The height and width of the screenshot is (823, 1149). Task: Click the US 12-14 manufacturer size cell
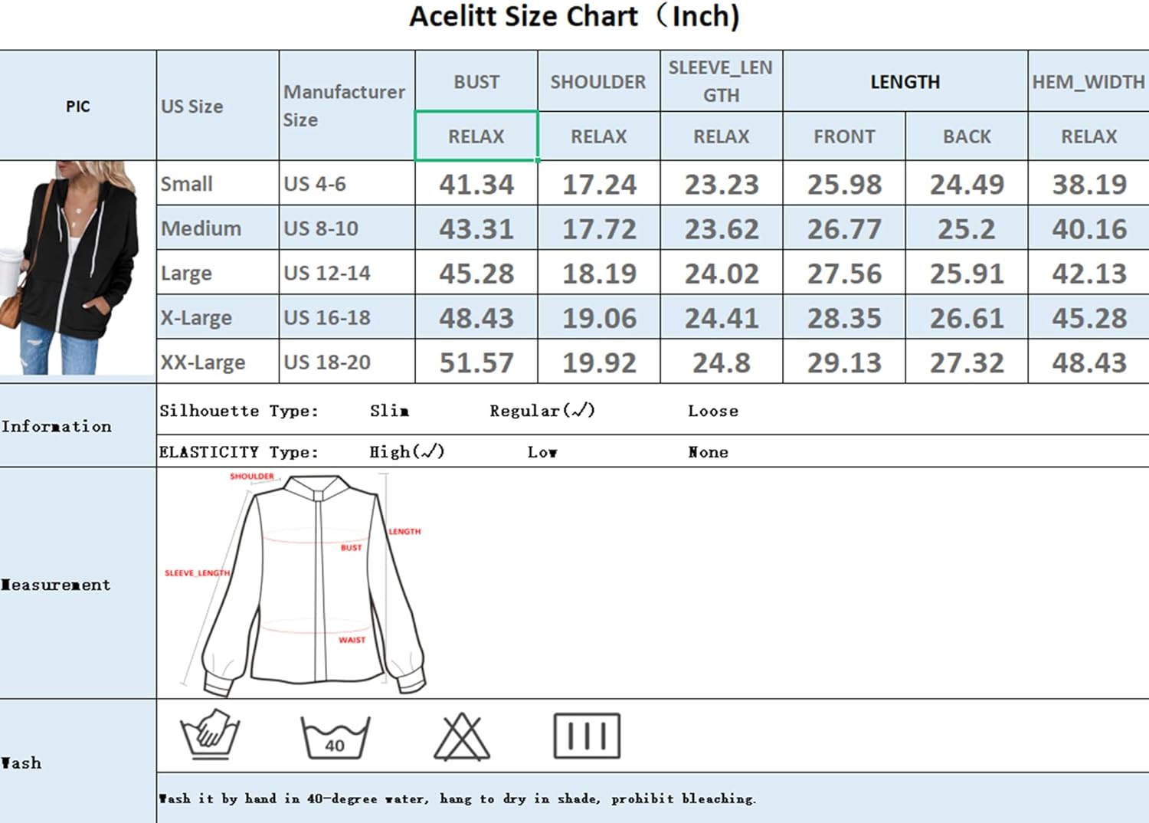coord(327,274)
